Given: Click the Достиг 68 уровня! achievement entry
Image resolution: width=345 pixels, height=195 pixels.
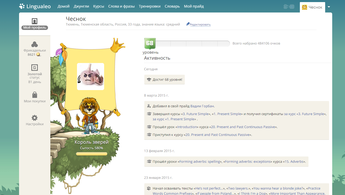Looking at the screenshot, I should point(164,80).
